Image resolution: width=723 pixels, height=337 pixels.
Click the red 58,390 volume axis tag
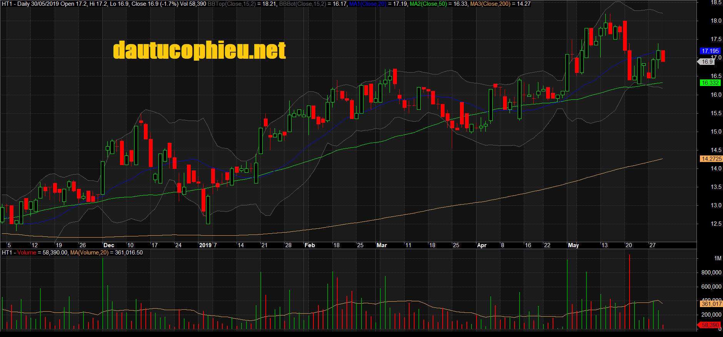pos(709,325)
